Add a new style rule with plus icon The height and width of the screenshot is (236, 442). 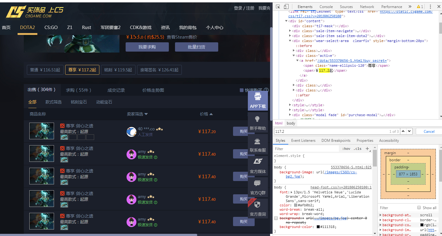[x=367, y=149]
